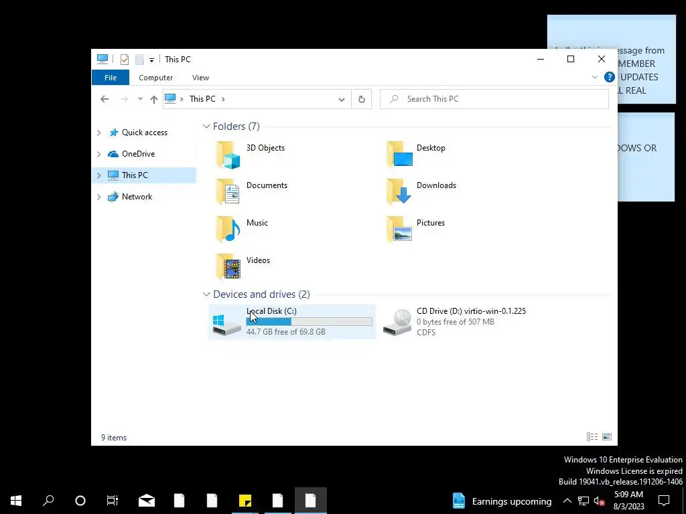This screenshot has height=514, width=686.
Task: Open the address bar previous locations dropdown
Action: [x=341, y=99]
